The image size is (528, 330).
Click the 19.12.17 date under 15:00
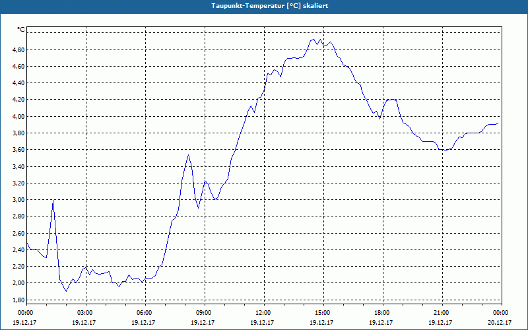click(x=321, y=322)
